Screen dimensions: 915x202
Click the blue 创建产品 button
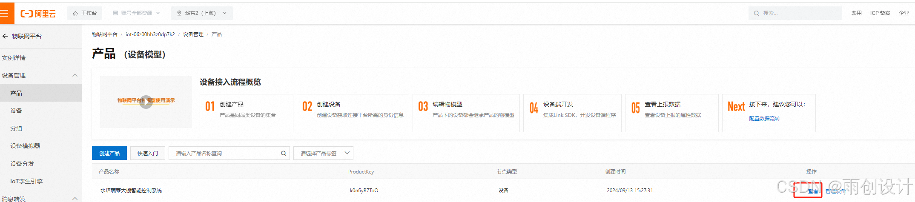click(x=109, y=153)
